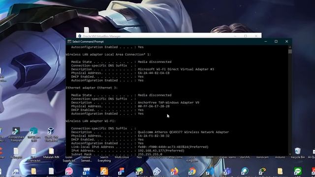Click the Oracle VM VirtualBox Manager title
Screen dimensions: 315x177
[102, 36]
